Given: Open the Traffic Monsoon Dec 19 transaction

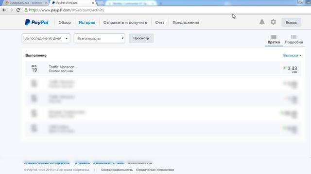Looking at the screenshot, I should click(x=163, y=69).
